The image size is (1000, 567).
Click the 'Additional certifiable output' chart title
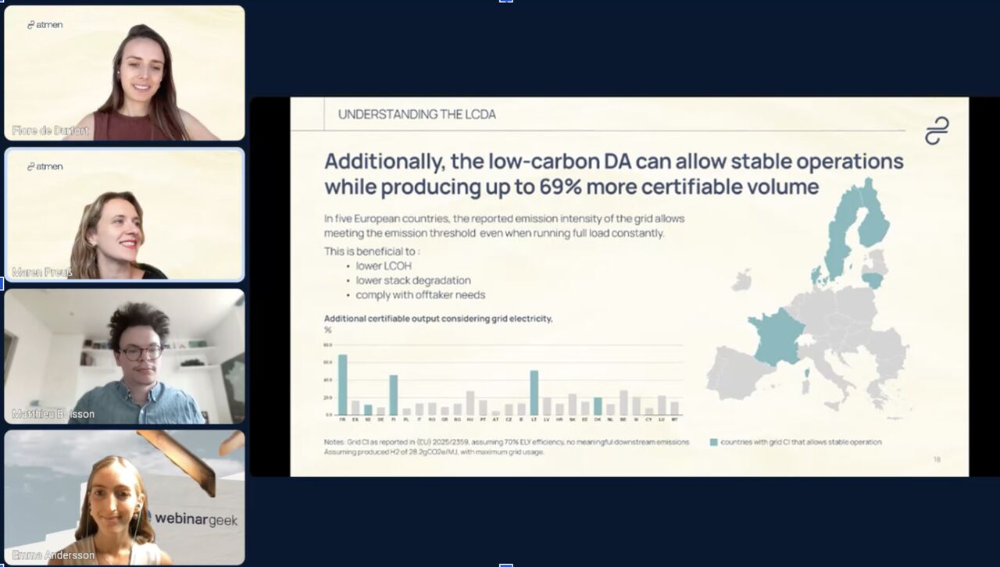pyautogui.click(x=438, y=319)
